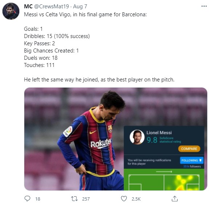Like the tweet using the heart icon
Viewport: 213px width, 206px height.
[x=124, y=199]
